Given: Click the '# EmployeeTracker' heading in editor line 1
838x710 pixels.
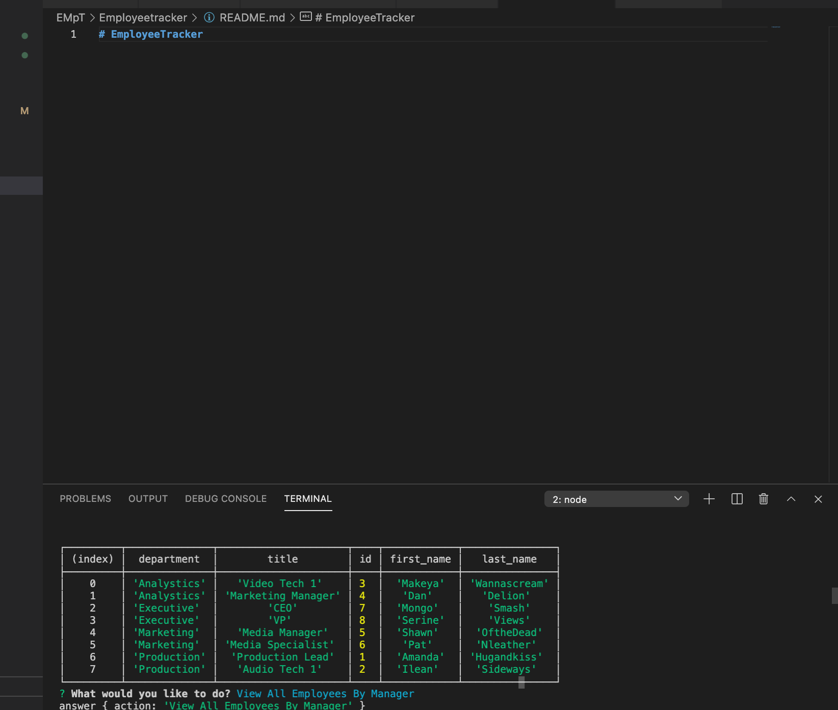Looking at the screenshot, I should point(151,34).
